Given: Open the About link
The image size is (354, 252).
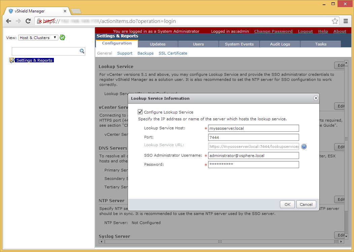Looking at the screenshot, I should tap(340, 31).
